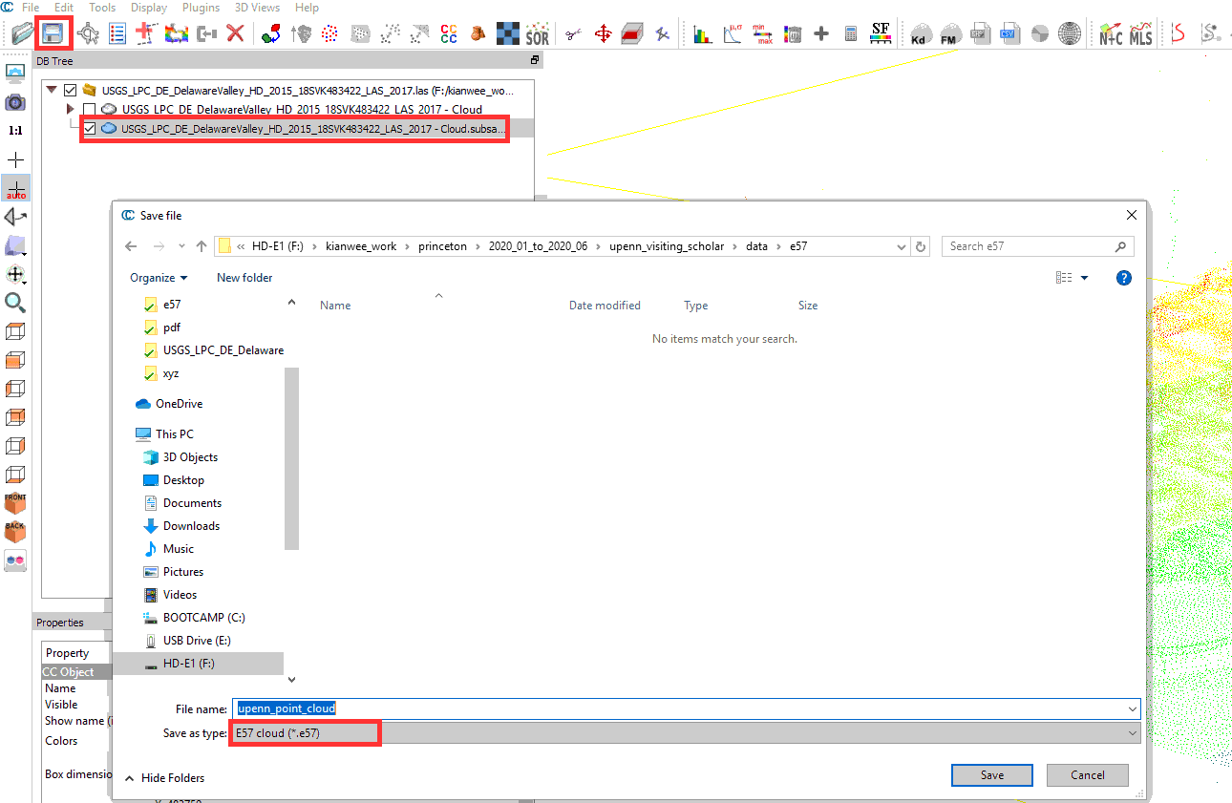Open the Organize dropdown in Save dialog
This screenshot has width=1232, height=803.
point(159,278)
